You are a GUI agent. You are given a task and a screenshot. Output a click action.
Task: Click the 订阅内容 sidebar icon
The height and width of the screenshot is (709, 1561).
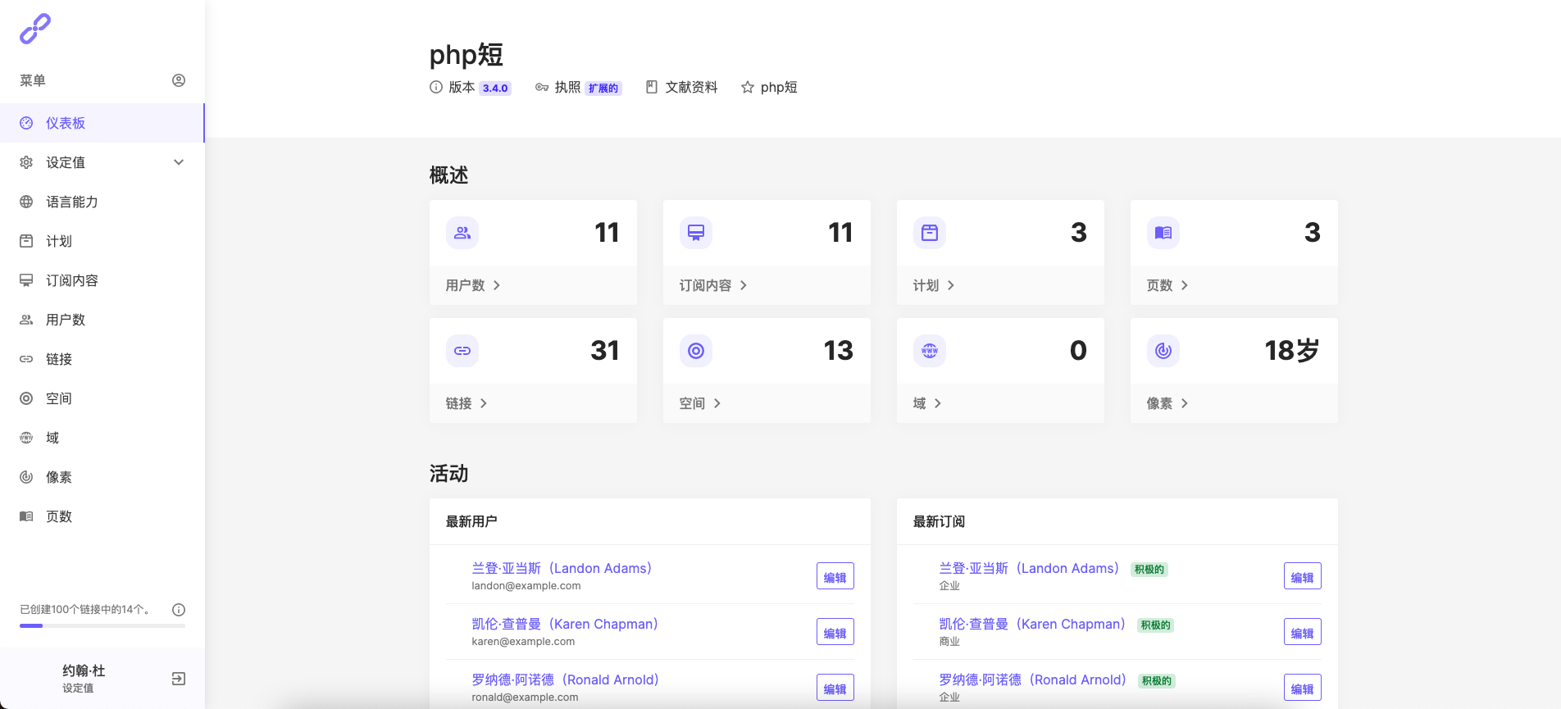coord(26,280)
